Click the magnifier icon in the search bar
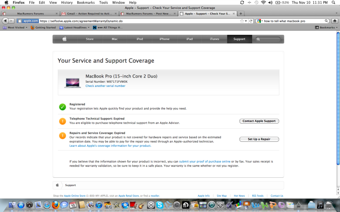 (326, 21)
